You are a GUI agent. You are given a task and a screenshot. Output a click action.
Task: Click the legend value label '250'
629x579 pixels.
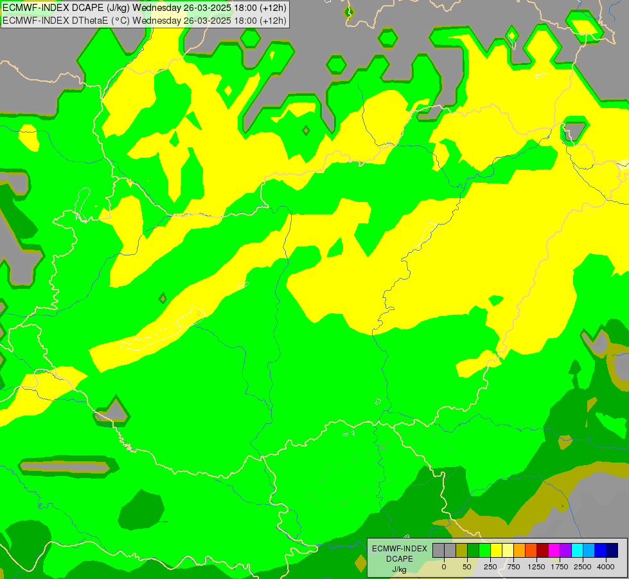[490, 567]
